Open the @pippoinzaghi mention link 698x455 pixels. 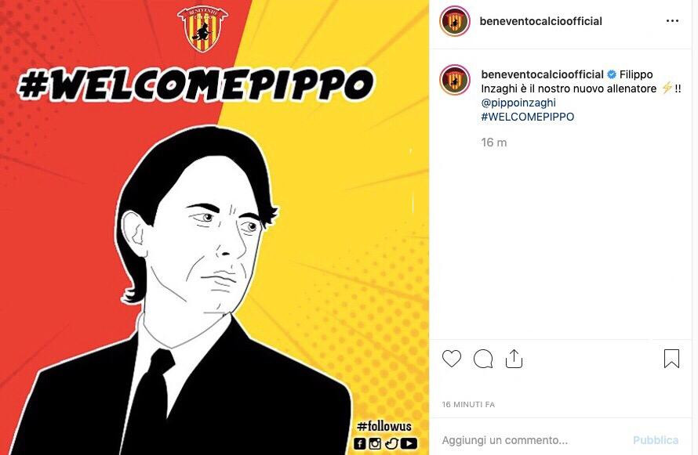[518, 103]
